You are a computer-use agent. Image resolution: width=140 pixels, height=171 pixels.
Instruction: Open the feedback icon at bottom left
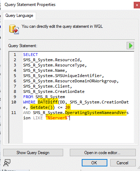coord(7,163)
